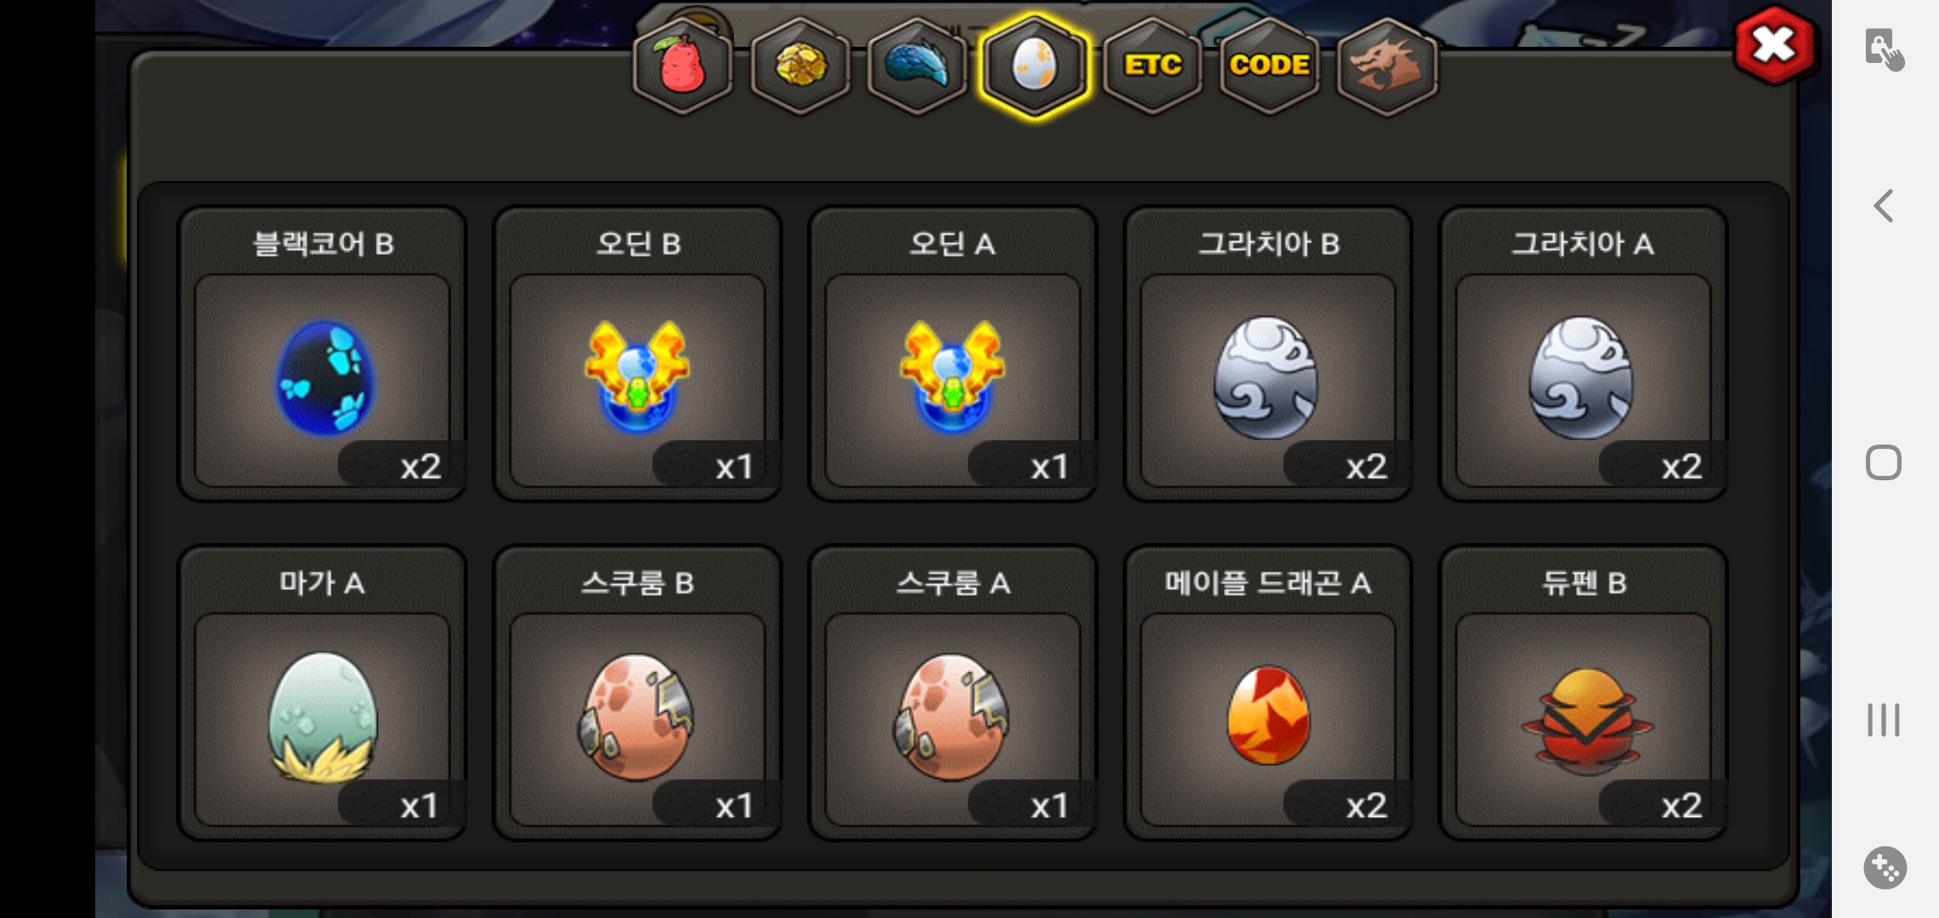The width and height of the screenshot is (1939, 918).
Task: Open the game tools controller icon
Action: 1885,868
